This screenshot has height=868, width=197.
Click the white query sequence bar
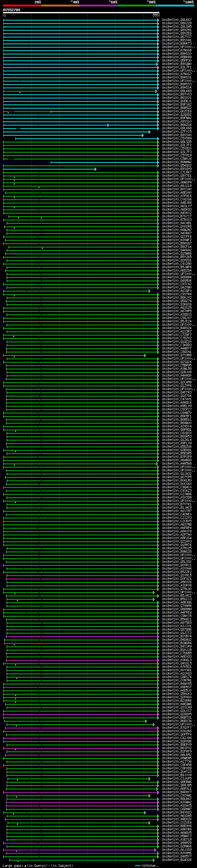pos(81,13)
